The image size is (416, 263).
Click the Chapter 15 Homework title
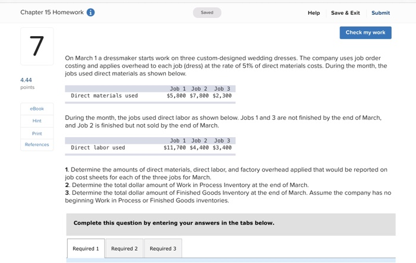52,12
